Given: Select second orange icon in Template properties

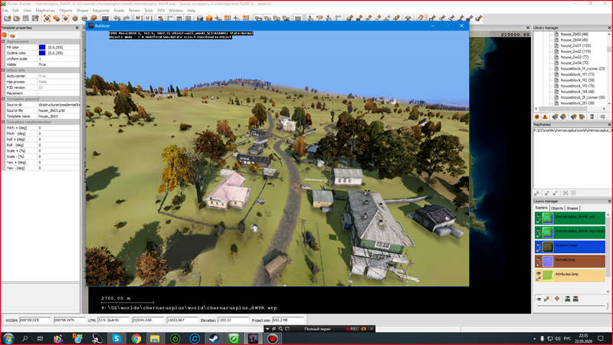Looking at the screenshot, I should click(x=12, y=35).
